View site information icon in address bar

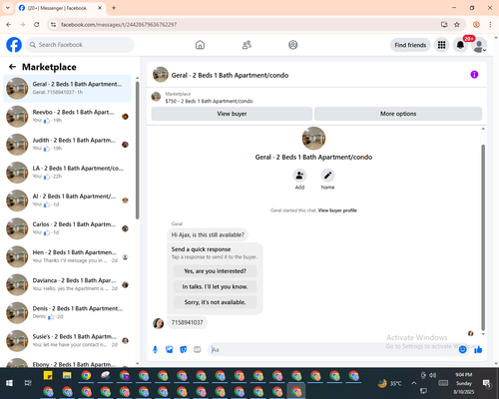click(53, 25)
